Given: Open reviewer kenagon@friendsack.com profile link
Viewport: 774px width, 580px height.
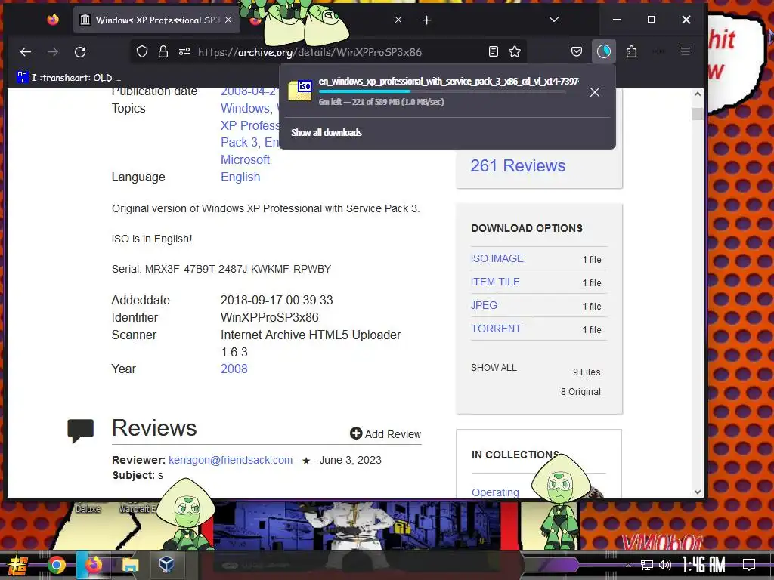Looking at the screenshot, I should click(x=231, y=460).
